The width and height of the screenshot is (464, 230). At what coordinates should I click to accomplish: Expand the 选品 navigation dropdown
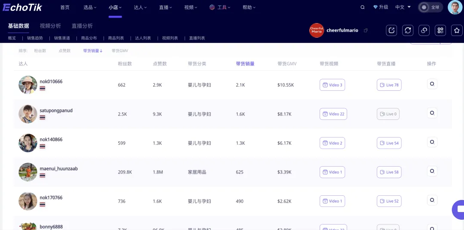tap(90, 7)
